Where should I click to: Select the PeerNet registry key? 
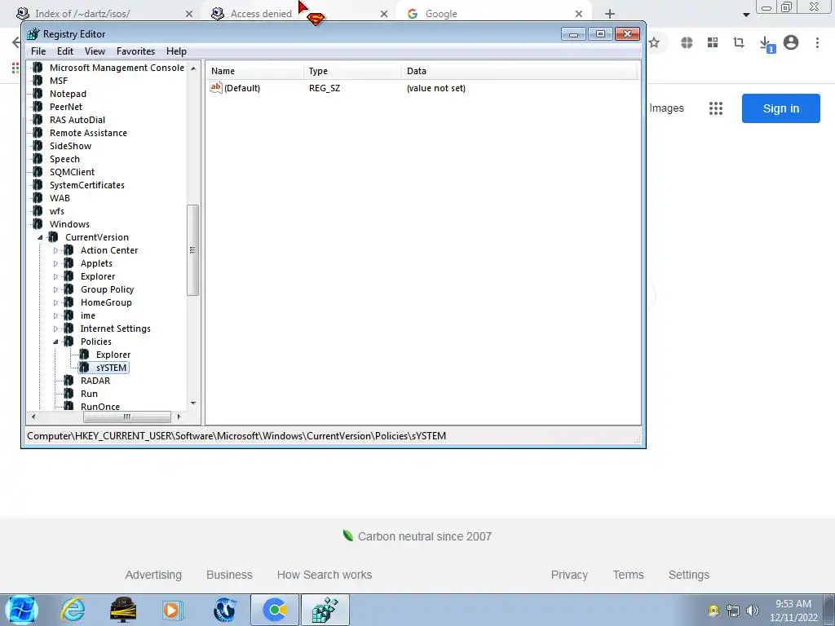click(x=66, y=107)
